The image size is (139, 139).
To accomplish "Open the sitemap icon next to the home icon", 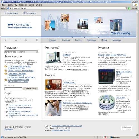I will click(x=16, y=40).
